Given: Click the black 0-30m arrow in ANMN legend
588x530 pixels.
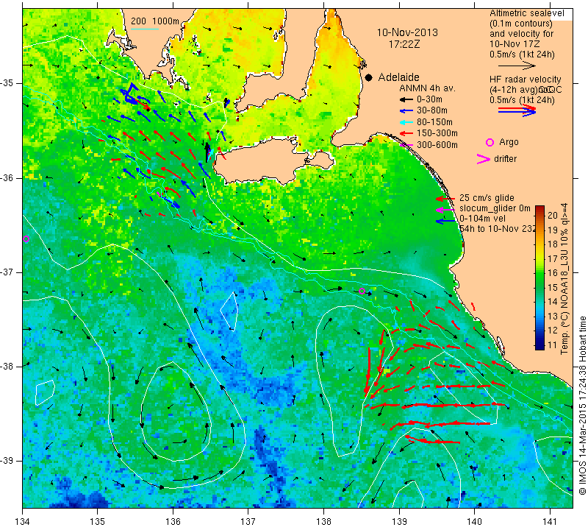Looking at the screenshot, I should [x=406, y=99].
